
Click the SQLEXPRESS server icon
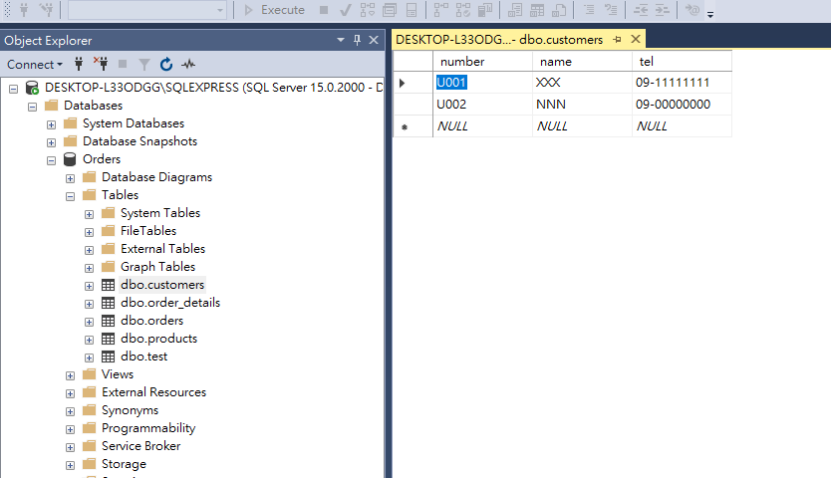[33, 88]
